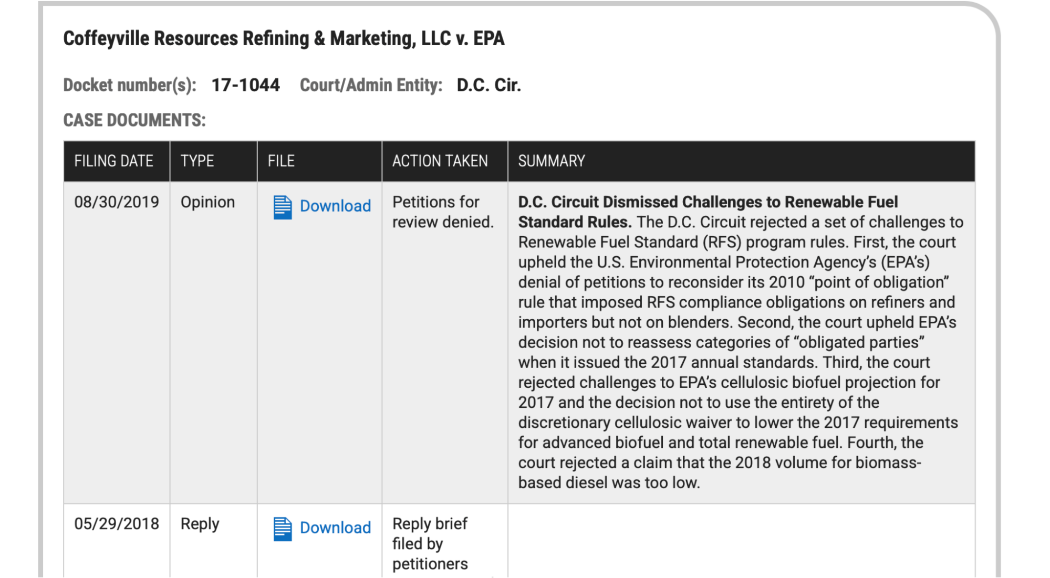Click the 'Petitions for review denied' action cell
This screenshot has height=578, width=1050.
[x=442, y=212]
